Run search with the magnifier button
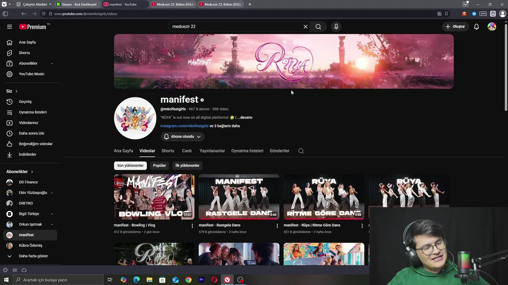 [318, 27]
